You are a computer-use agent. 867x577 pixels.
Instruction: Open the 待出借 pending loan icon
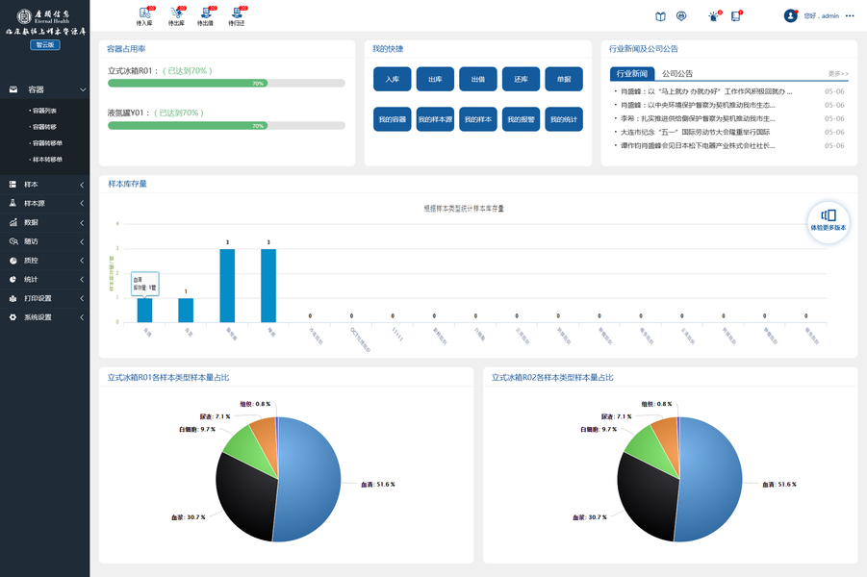(206, 16)
